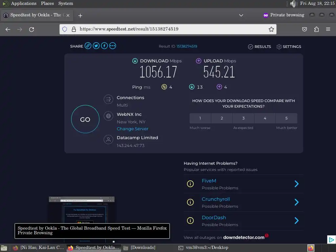336x252 pixels.
Task: Switch to Ni Hao, Kai-Lan taskbar window
Action: tap(39, 248)
